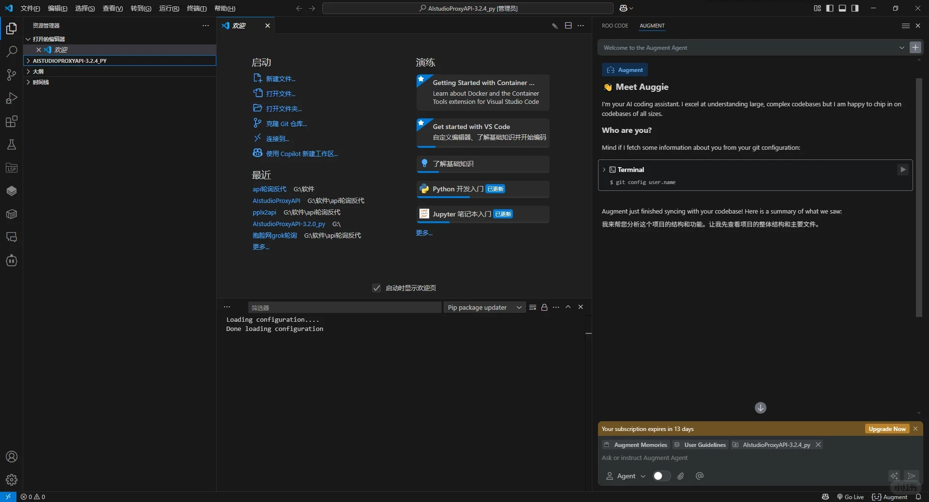This screenshot has width=929, height=502.
Task: Toggle secondary side bar visibility
Action: 855,8
